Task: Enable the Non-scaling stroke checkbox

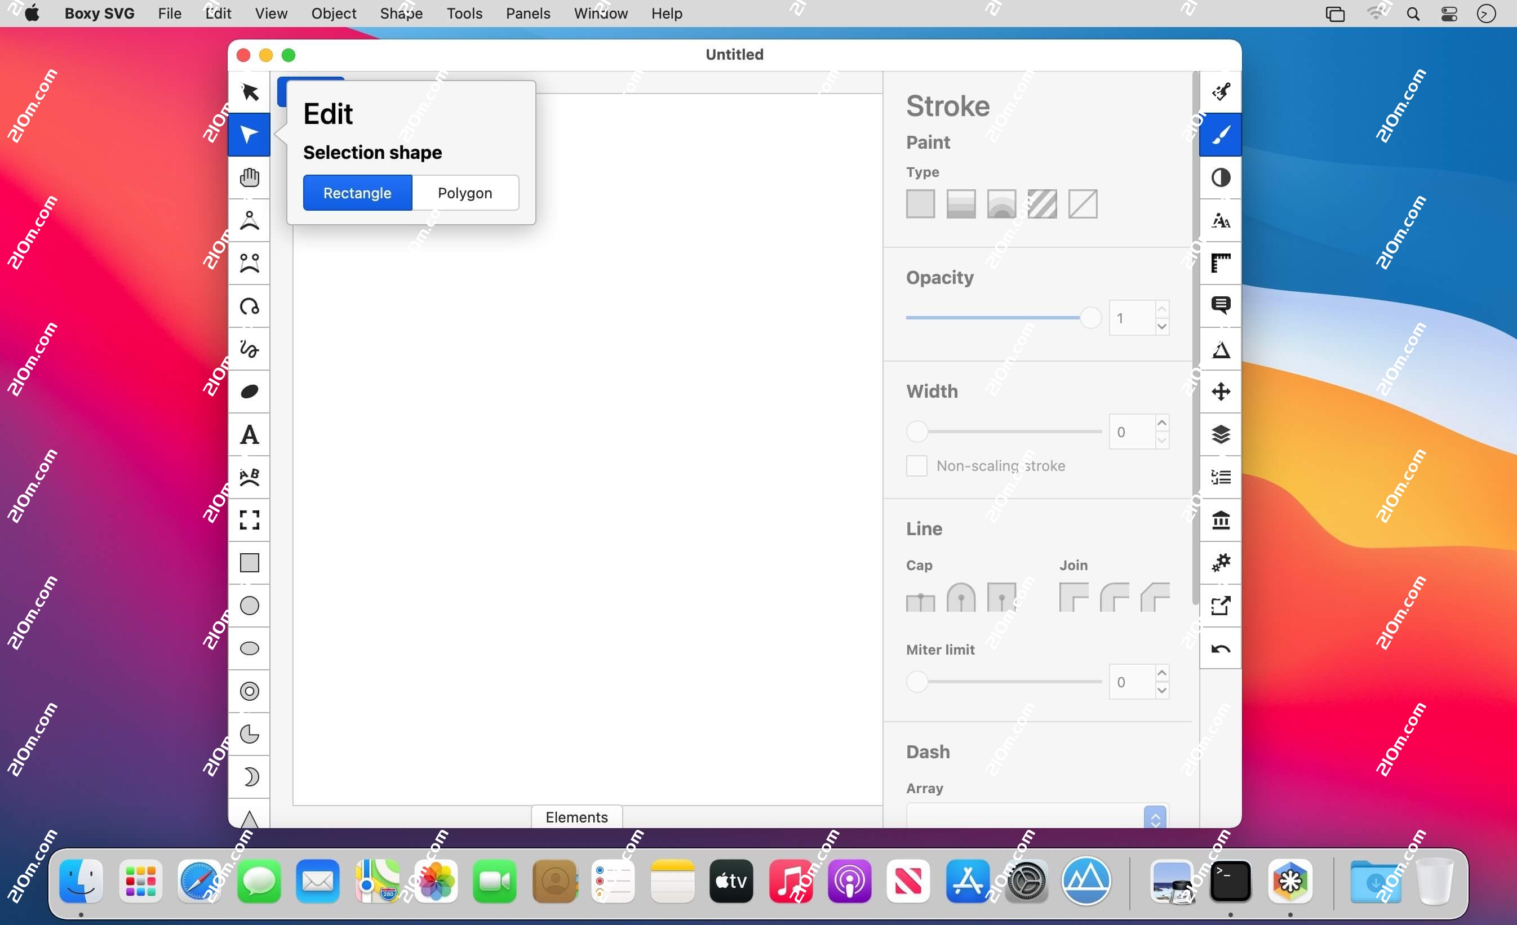Action: 916,466
